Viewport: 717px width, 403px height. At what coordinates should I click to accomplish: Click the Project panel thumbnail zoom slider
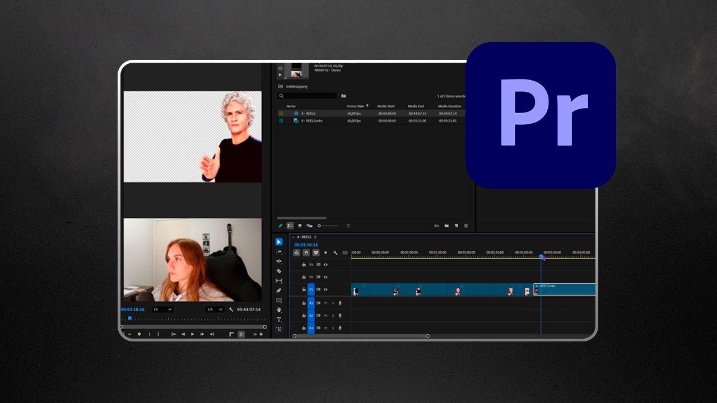pos(329,226)
